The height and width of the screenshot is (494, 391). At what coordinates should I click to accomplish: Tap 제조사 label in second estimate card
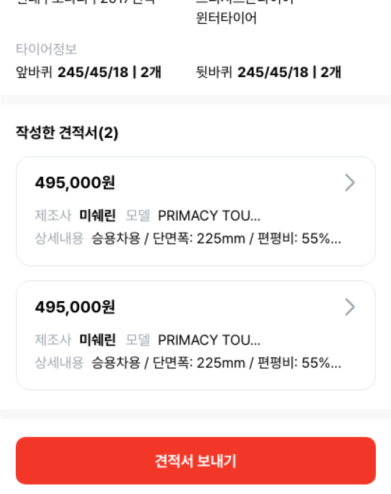point(54,340)
